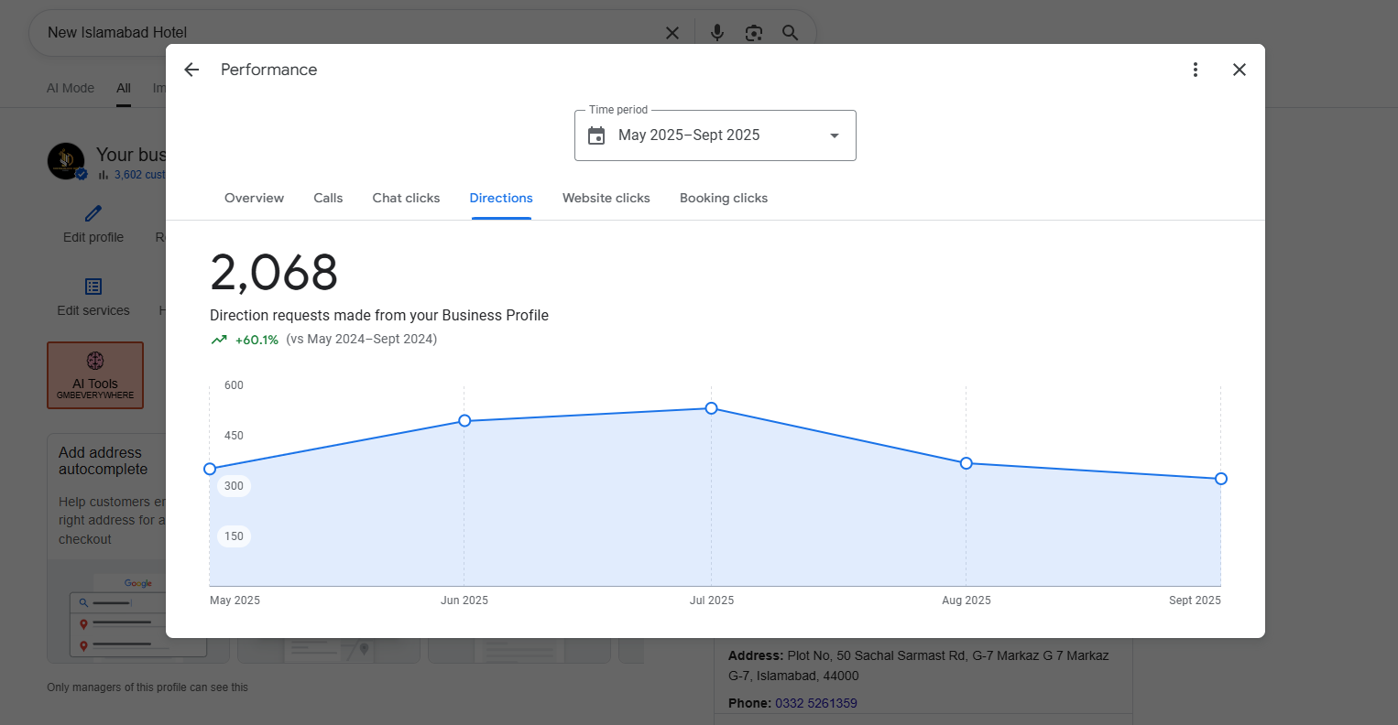Image resolution: width=1398 pixels, height=725 pixels.
Task: Click the calendar icon in Time period
Action: click(x=596, y=135)
